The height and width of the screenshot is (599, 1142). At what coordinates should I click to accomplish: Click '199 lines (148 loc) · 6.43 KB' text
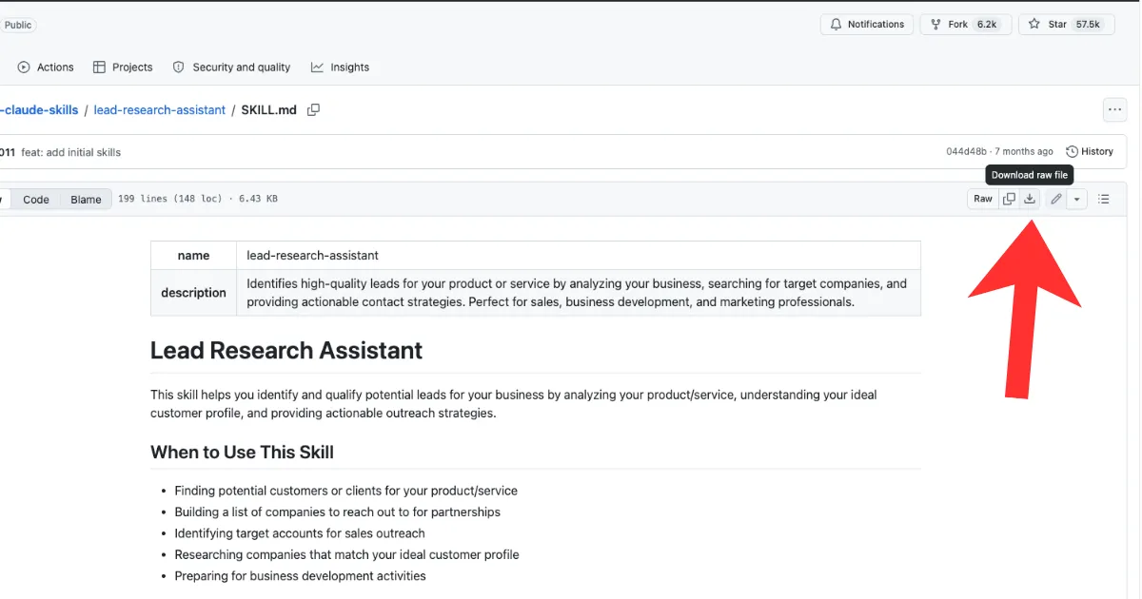point(198,200)
